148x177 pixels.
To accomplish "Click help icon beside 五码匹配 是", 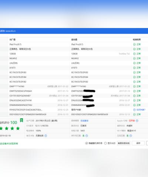I will click(x=131, y=136).
